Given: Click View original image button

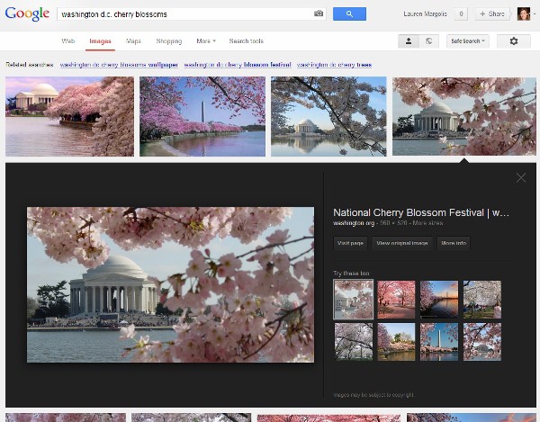Looking at the screenshot, I should (x=402, y=243).
